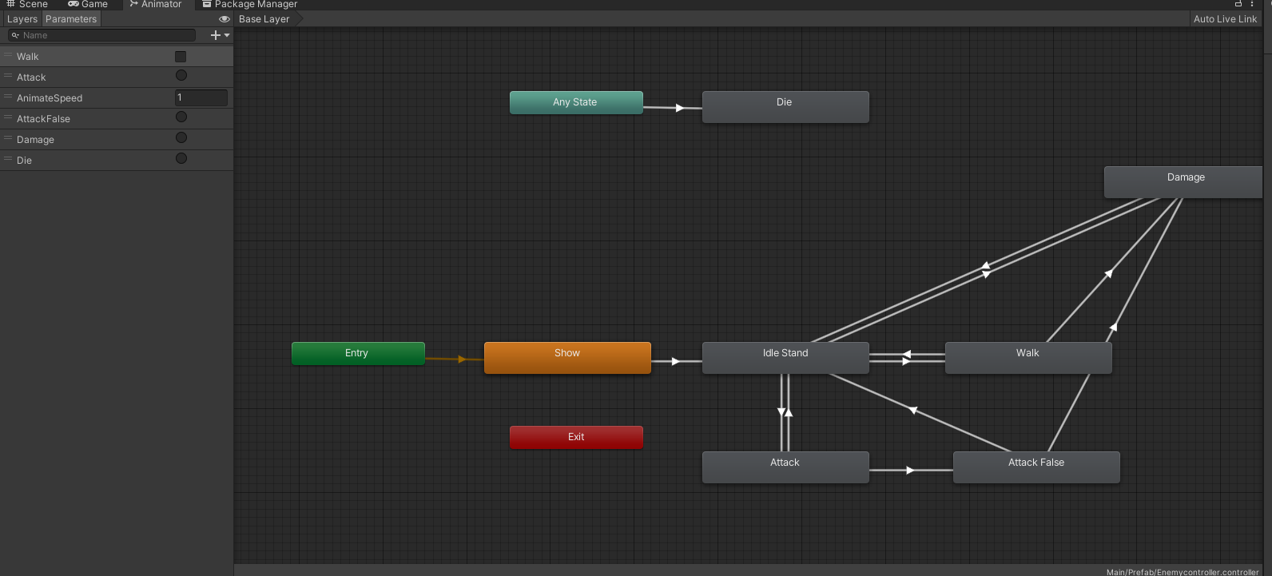1272x576 pixels.
Task: Select the Entry node
Action: [358, 353]
